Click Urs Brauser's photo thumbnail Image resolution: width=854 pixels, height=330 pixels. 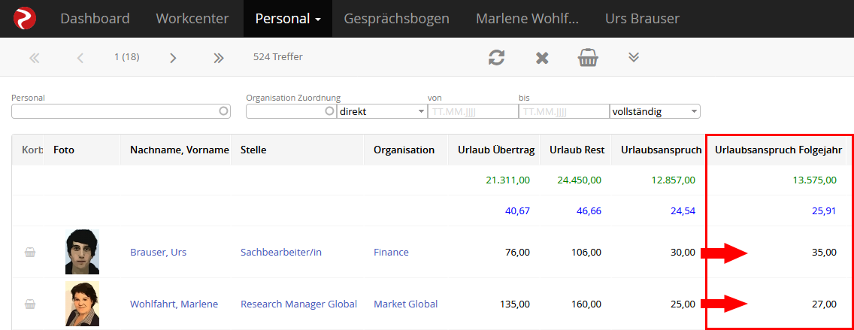coord(82,252)
